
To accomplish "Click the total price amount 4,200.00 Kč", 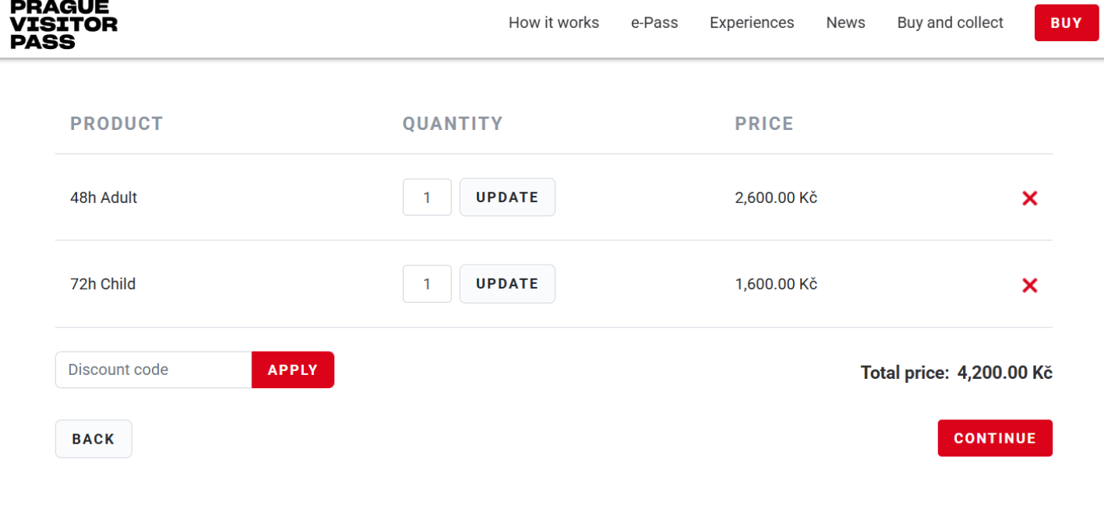I will [1004, 373].
